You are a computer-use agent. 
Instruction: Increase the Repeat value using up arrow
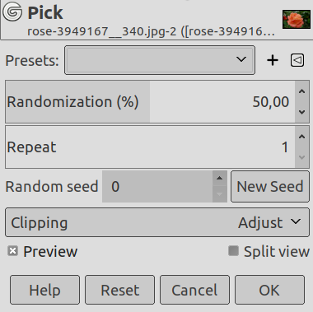(x=301, y=137)
